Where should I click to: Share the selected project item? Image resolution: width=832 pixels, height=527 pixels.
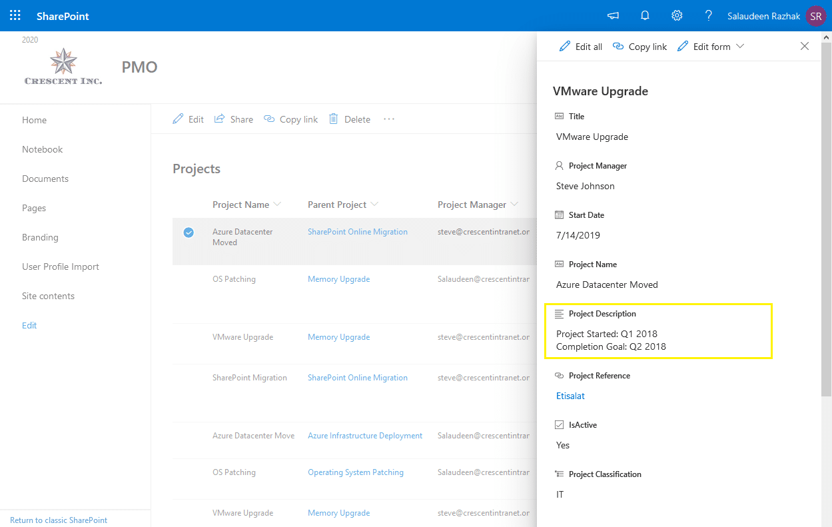click(233, 119)
